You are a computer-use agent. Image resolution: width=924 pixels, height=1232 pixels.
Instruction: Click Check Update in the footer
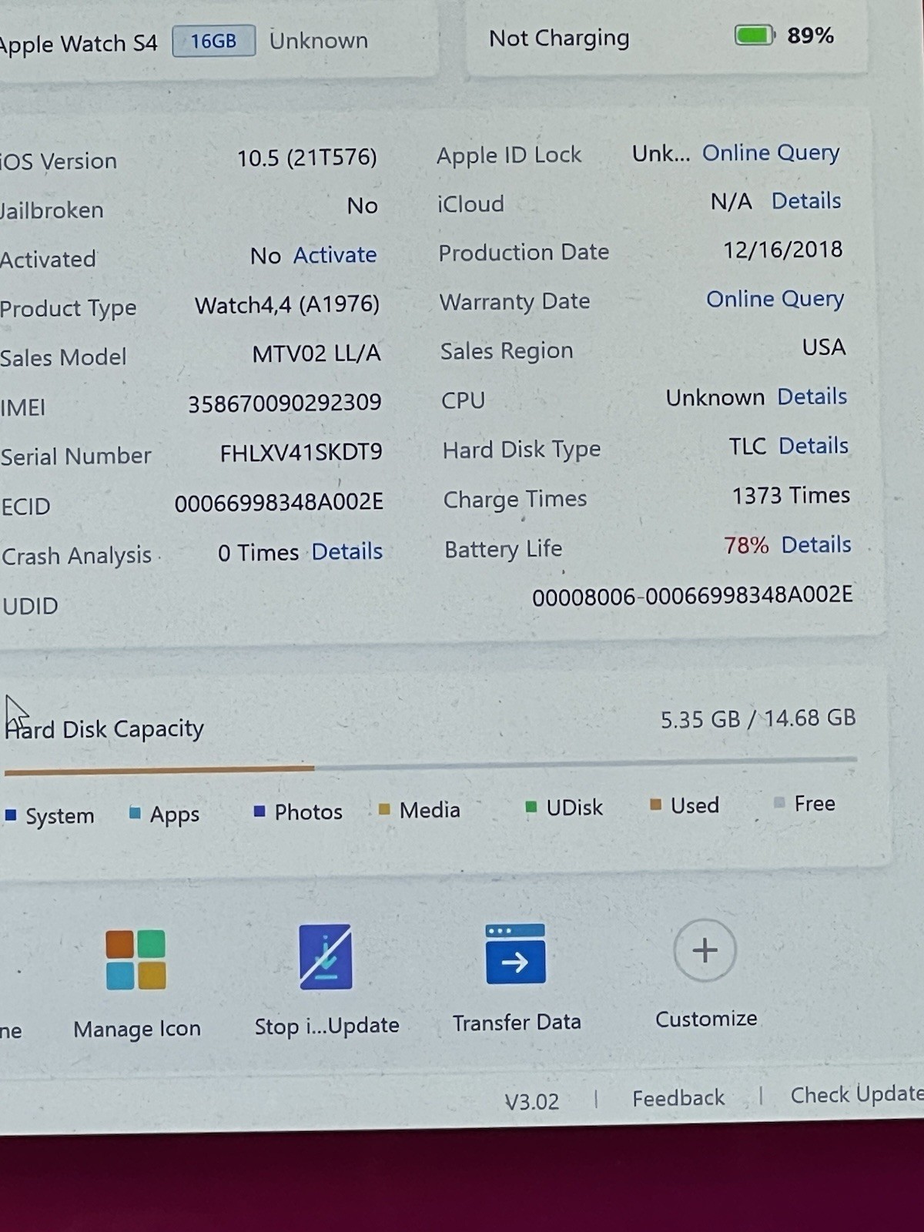click(x=856, y=1094)
